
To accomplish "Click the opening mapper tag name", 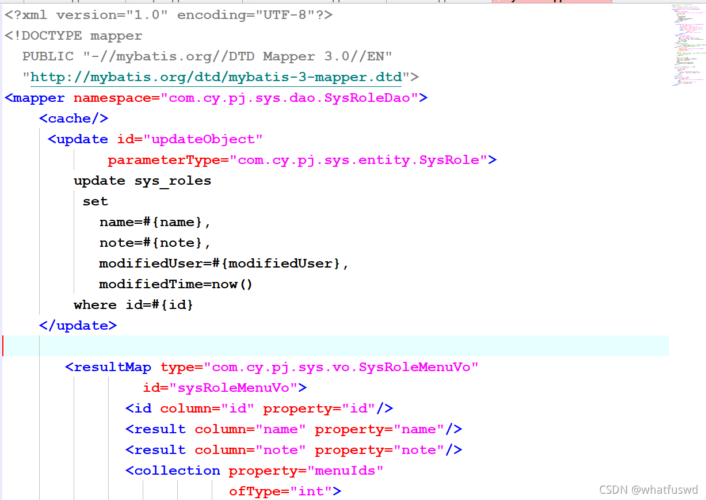I will pos(39,98).
